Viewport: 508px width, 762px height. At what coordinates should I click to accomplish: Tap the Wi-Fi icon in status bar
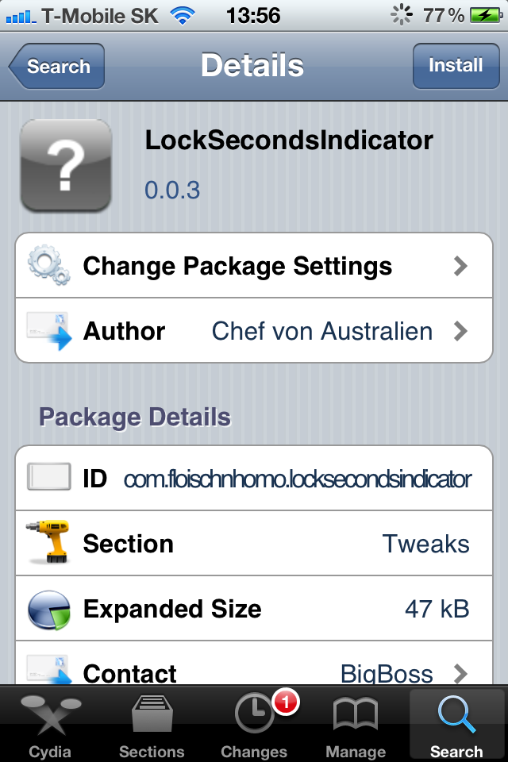coord(185,15)
